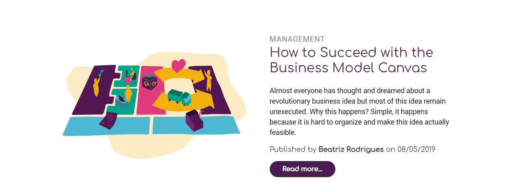Click the pink canvas block in illustration
This screenshot has height=192, width=527.
coord(151,90)
